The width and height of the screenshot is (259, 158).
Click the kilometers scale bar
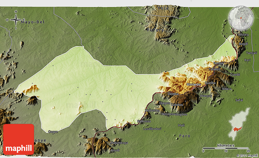[x=226, y=148]
